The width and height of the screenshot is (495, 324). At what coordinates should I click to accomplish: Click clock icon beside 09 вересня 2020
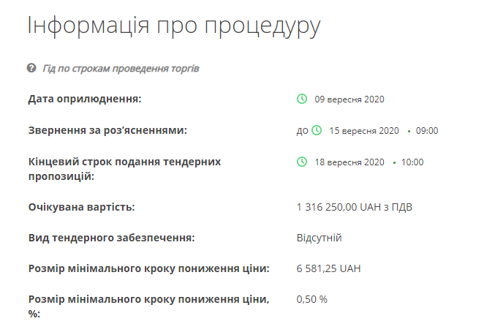pyautogui.click(x=301, y=99)
